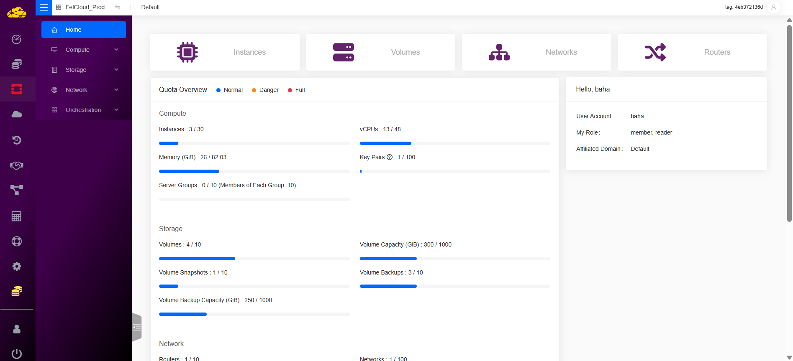Collapse the menu panel via side tab
This screenshot has width=793, height=361.
(137, 327)
